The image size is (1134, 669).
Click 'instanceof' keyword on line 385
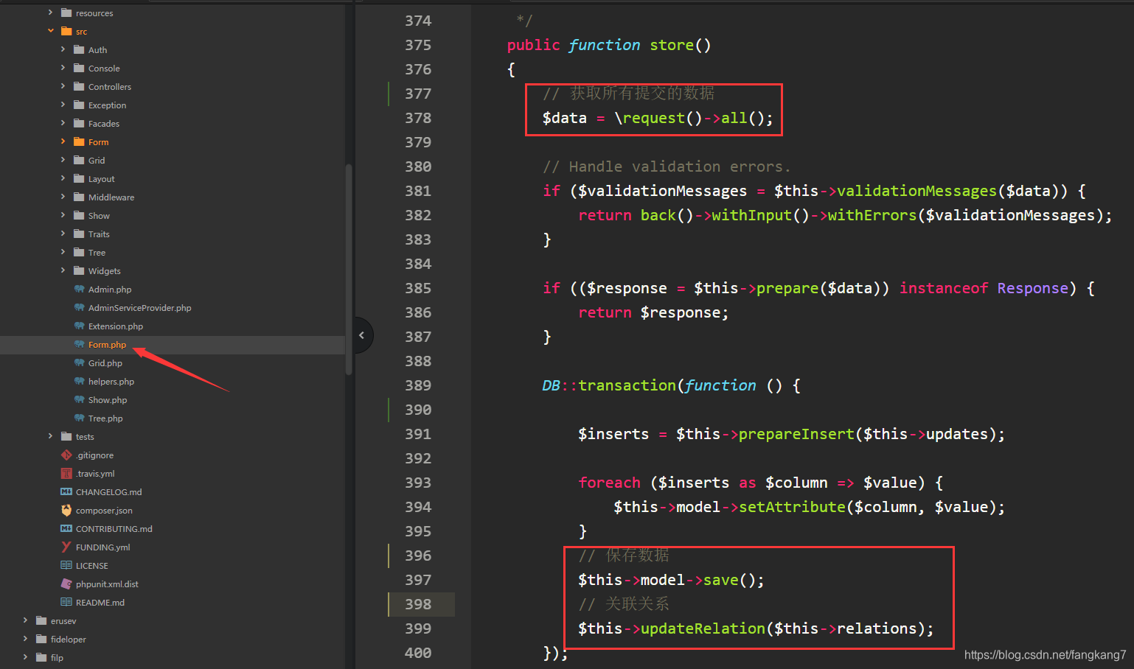click(x=944, y=288)
